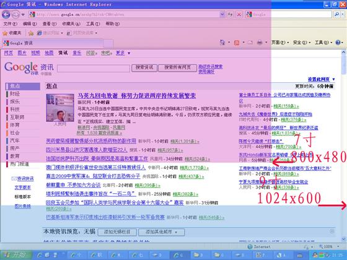347x260 pixels.
Task: Click the orange RSS feeds icon
Action: tap(237, 43)
